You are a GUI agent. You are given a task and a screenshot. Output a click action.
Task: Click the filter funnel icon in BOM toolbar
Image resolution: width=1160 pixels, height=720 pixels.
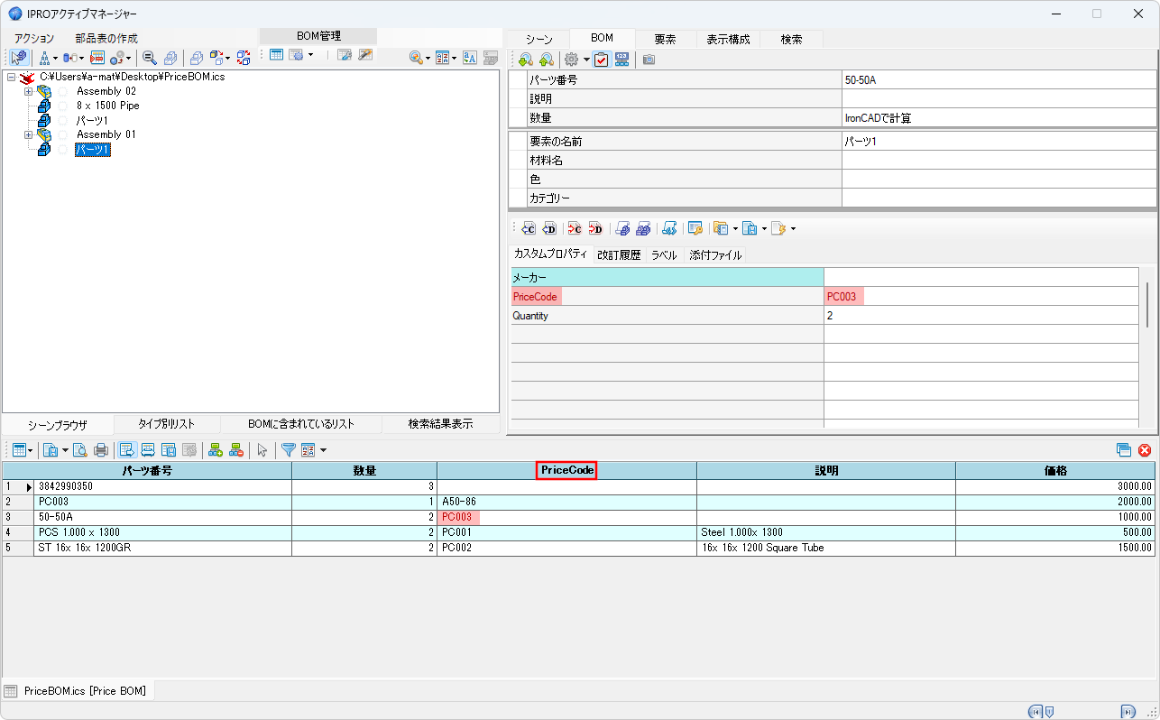coord(288,450)
